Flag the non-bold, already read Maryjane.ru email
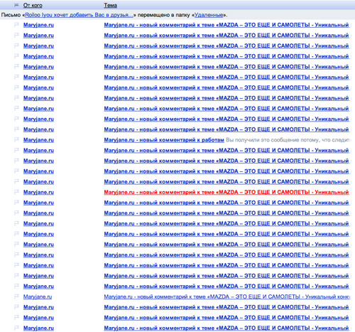This screenshot has width=355, height=332. tap(16, 296)
